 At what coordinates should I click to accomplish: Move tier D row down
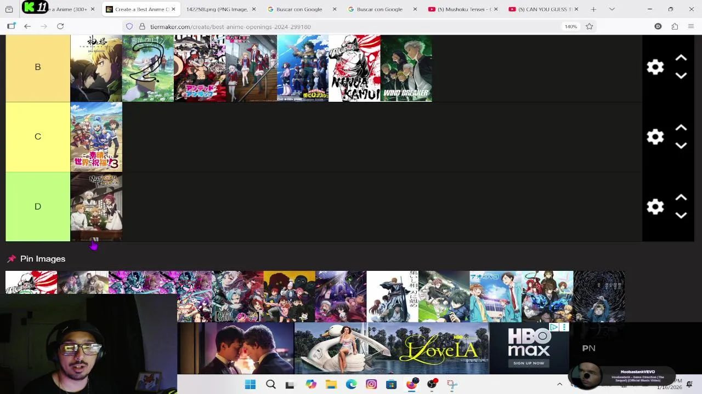[x=681, y=215]
